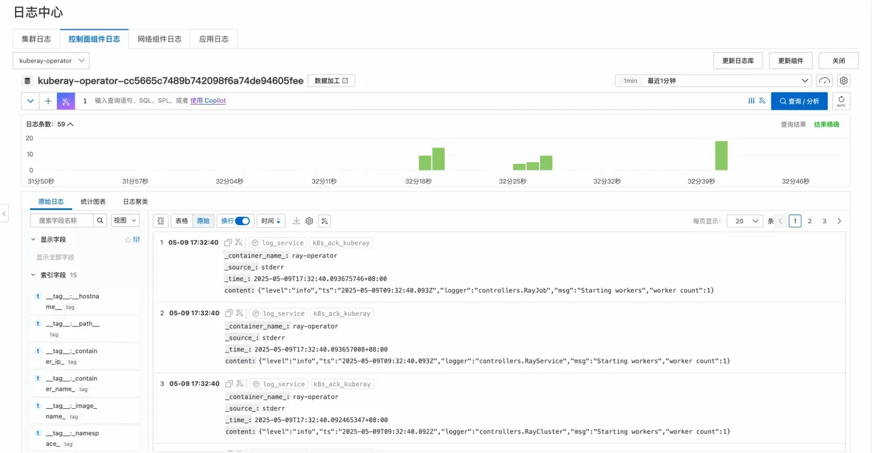Switch to the 集群日志 tab
The image size is (872, 453).
pos(37,39)
